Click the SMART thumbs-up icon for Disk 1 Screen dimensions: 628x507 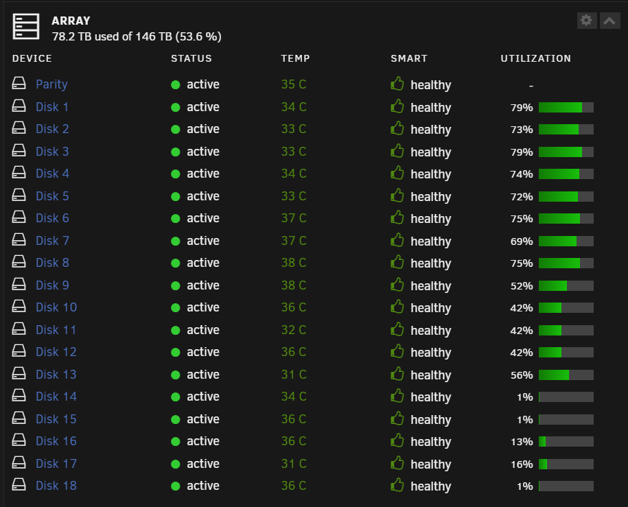point(397,106)
